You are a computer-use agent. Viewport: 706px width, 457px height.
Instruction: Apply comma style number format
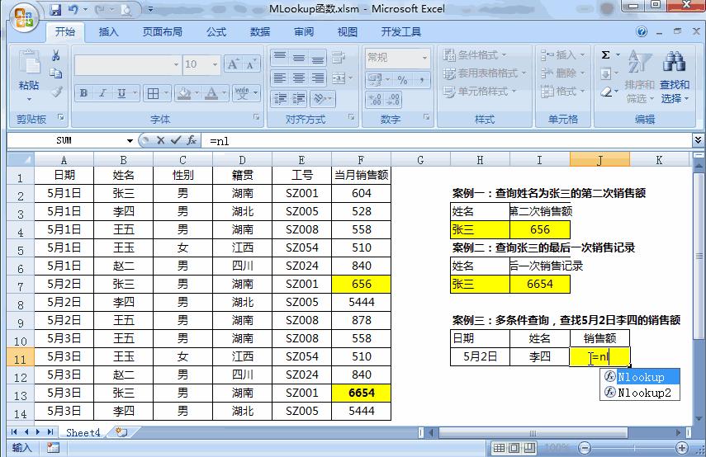421,80
